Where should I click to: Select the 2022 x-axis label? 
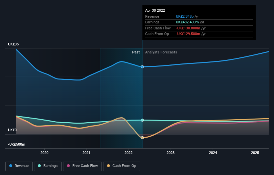[x=128, y=153]
